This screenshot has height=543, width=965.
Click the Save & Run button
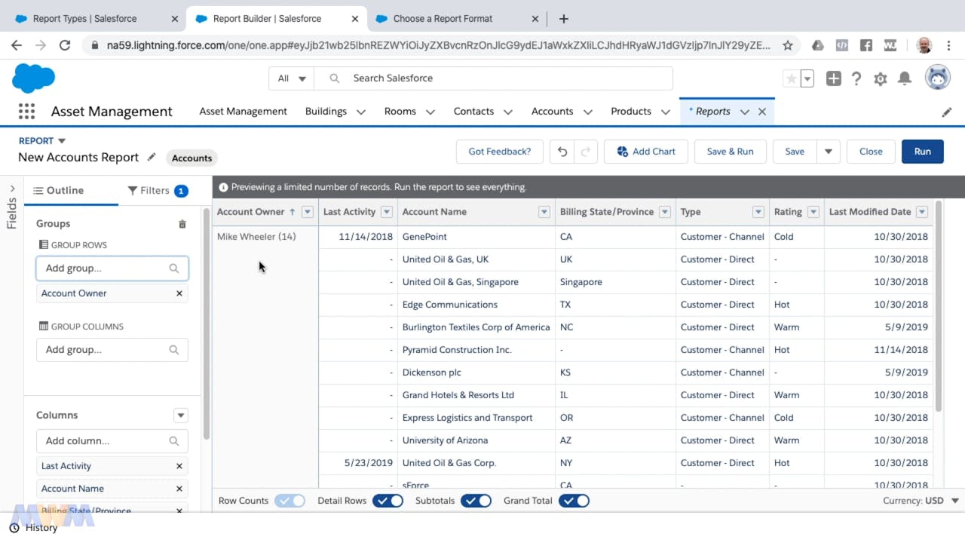730,152
